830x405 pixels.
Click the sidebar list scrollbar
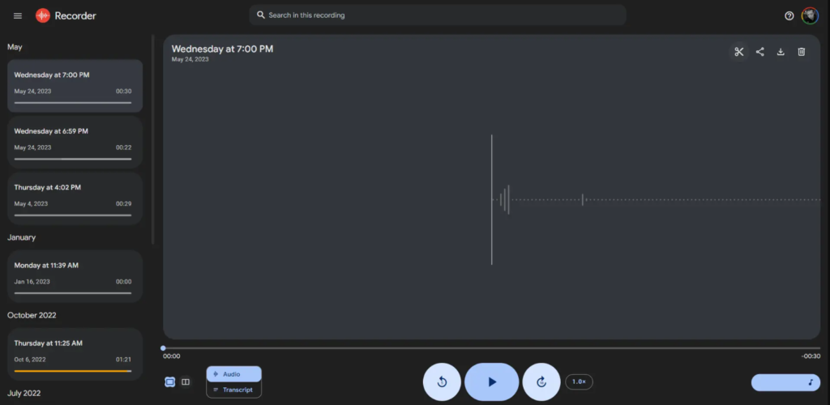click(153, 139)
